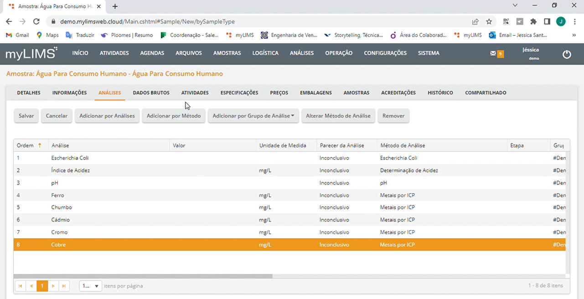Go back with browser back arrow
Screen dimensions: 584x299
pyautogui.click(x=9, y=21)
